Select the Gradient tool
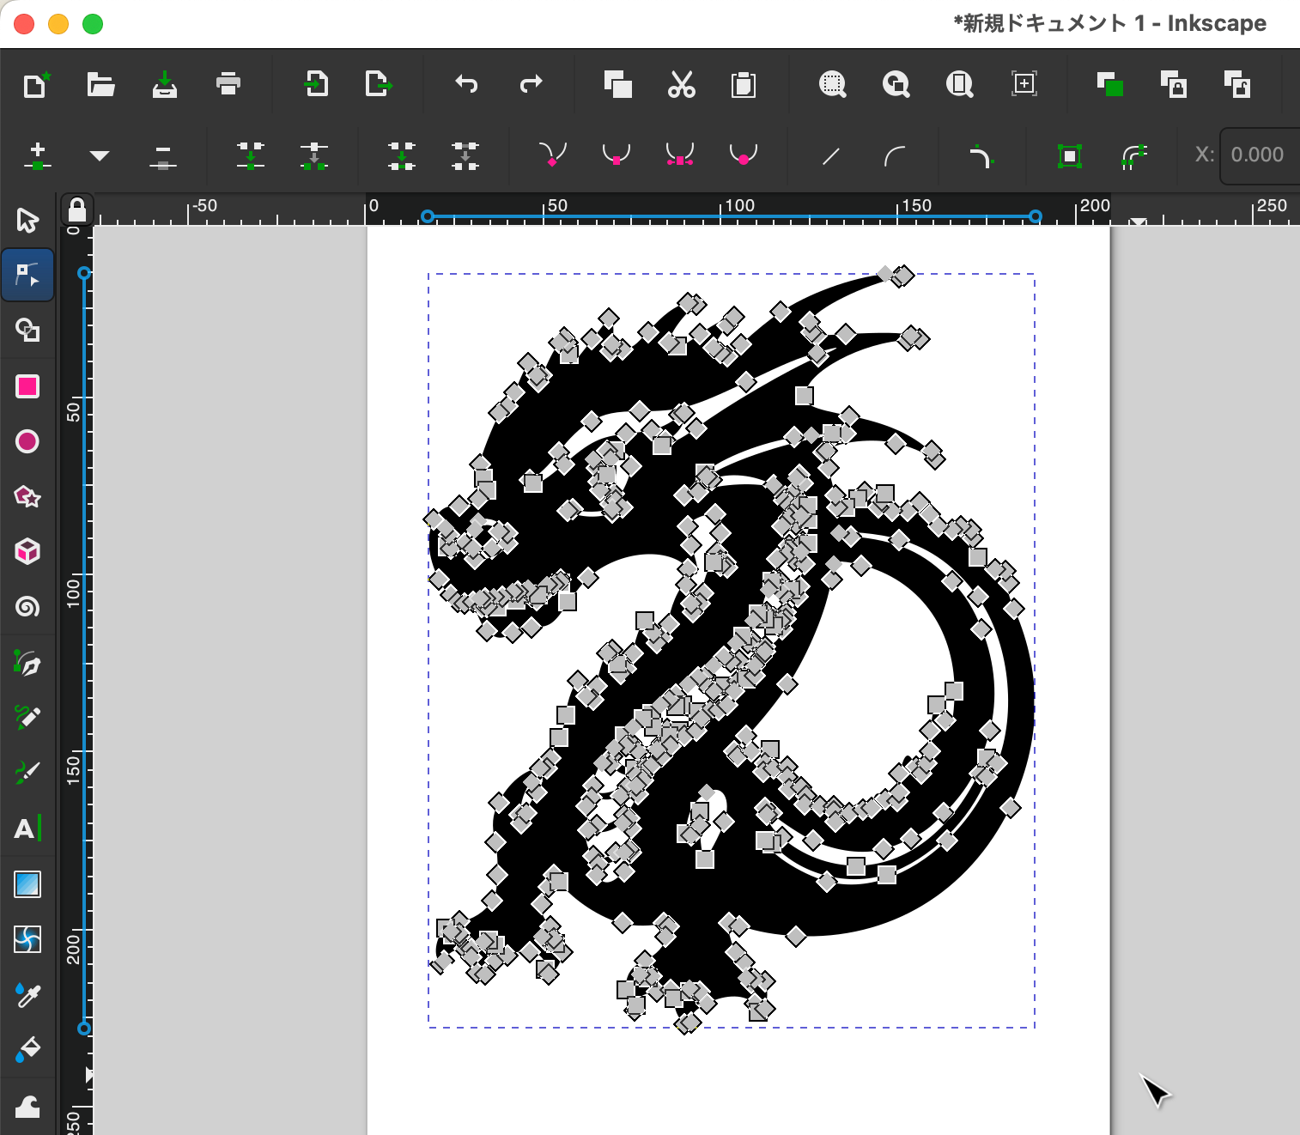Image resolution: width=1300 pixels, height=1135 pixels. point(27,884)
